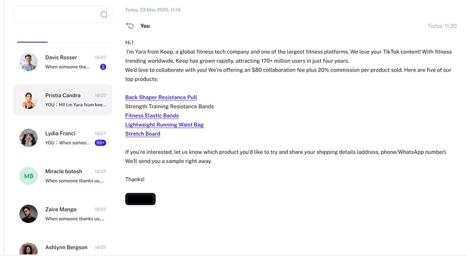The height and width of the screenshot is (256, 467).
Task: Open the Davis Rosser conversation
Action: [x=63, y=62]
